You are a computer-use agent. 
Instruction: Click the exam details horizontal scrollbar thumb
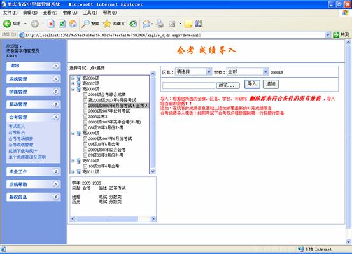[x=107, y=219]
